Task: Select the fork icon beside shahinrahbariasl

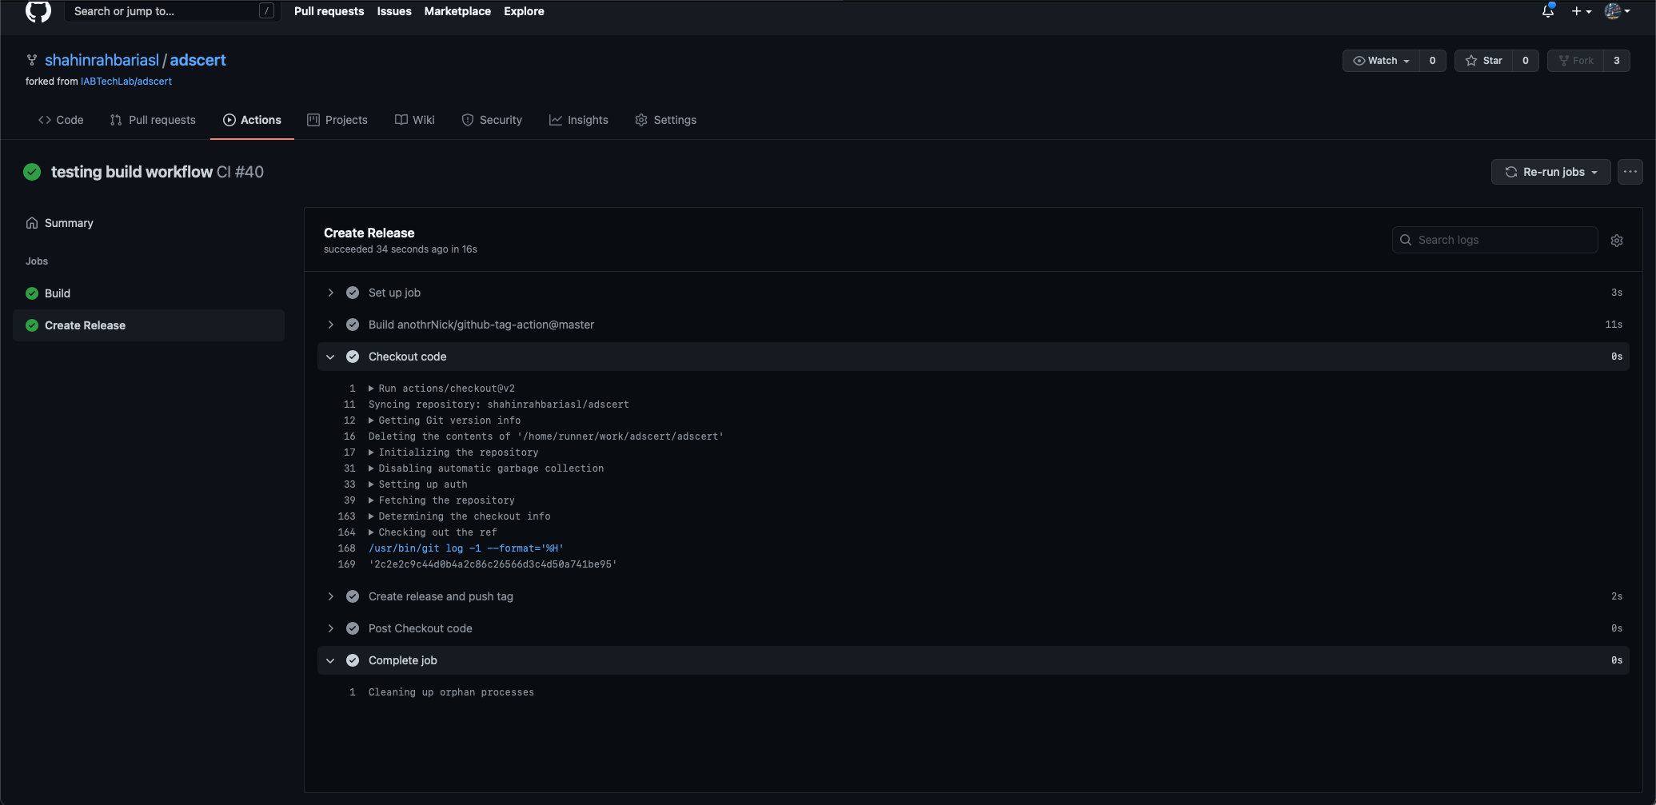Action: 31,60
